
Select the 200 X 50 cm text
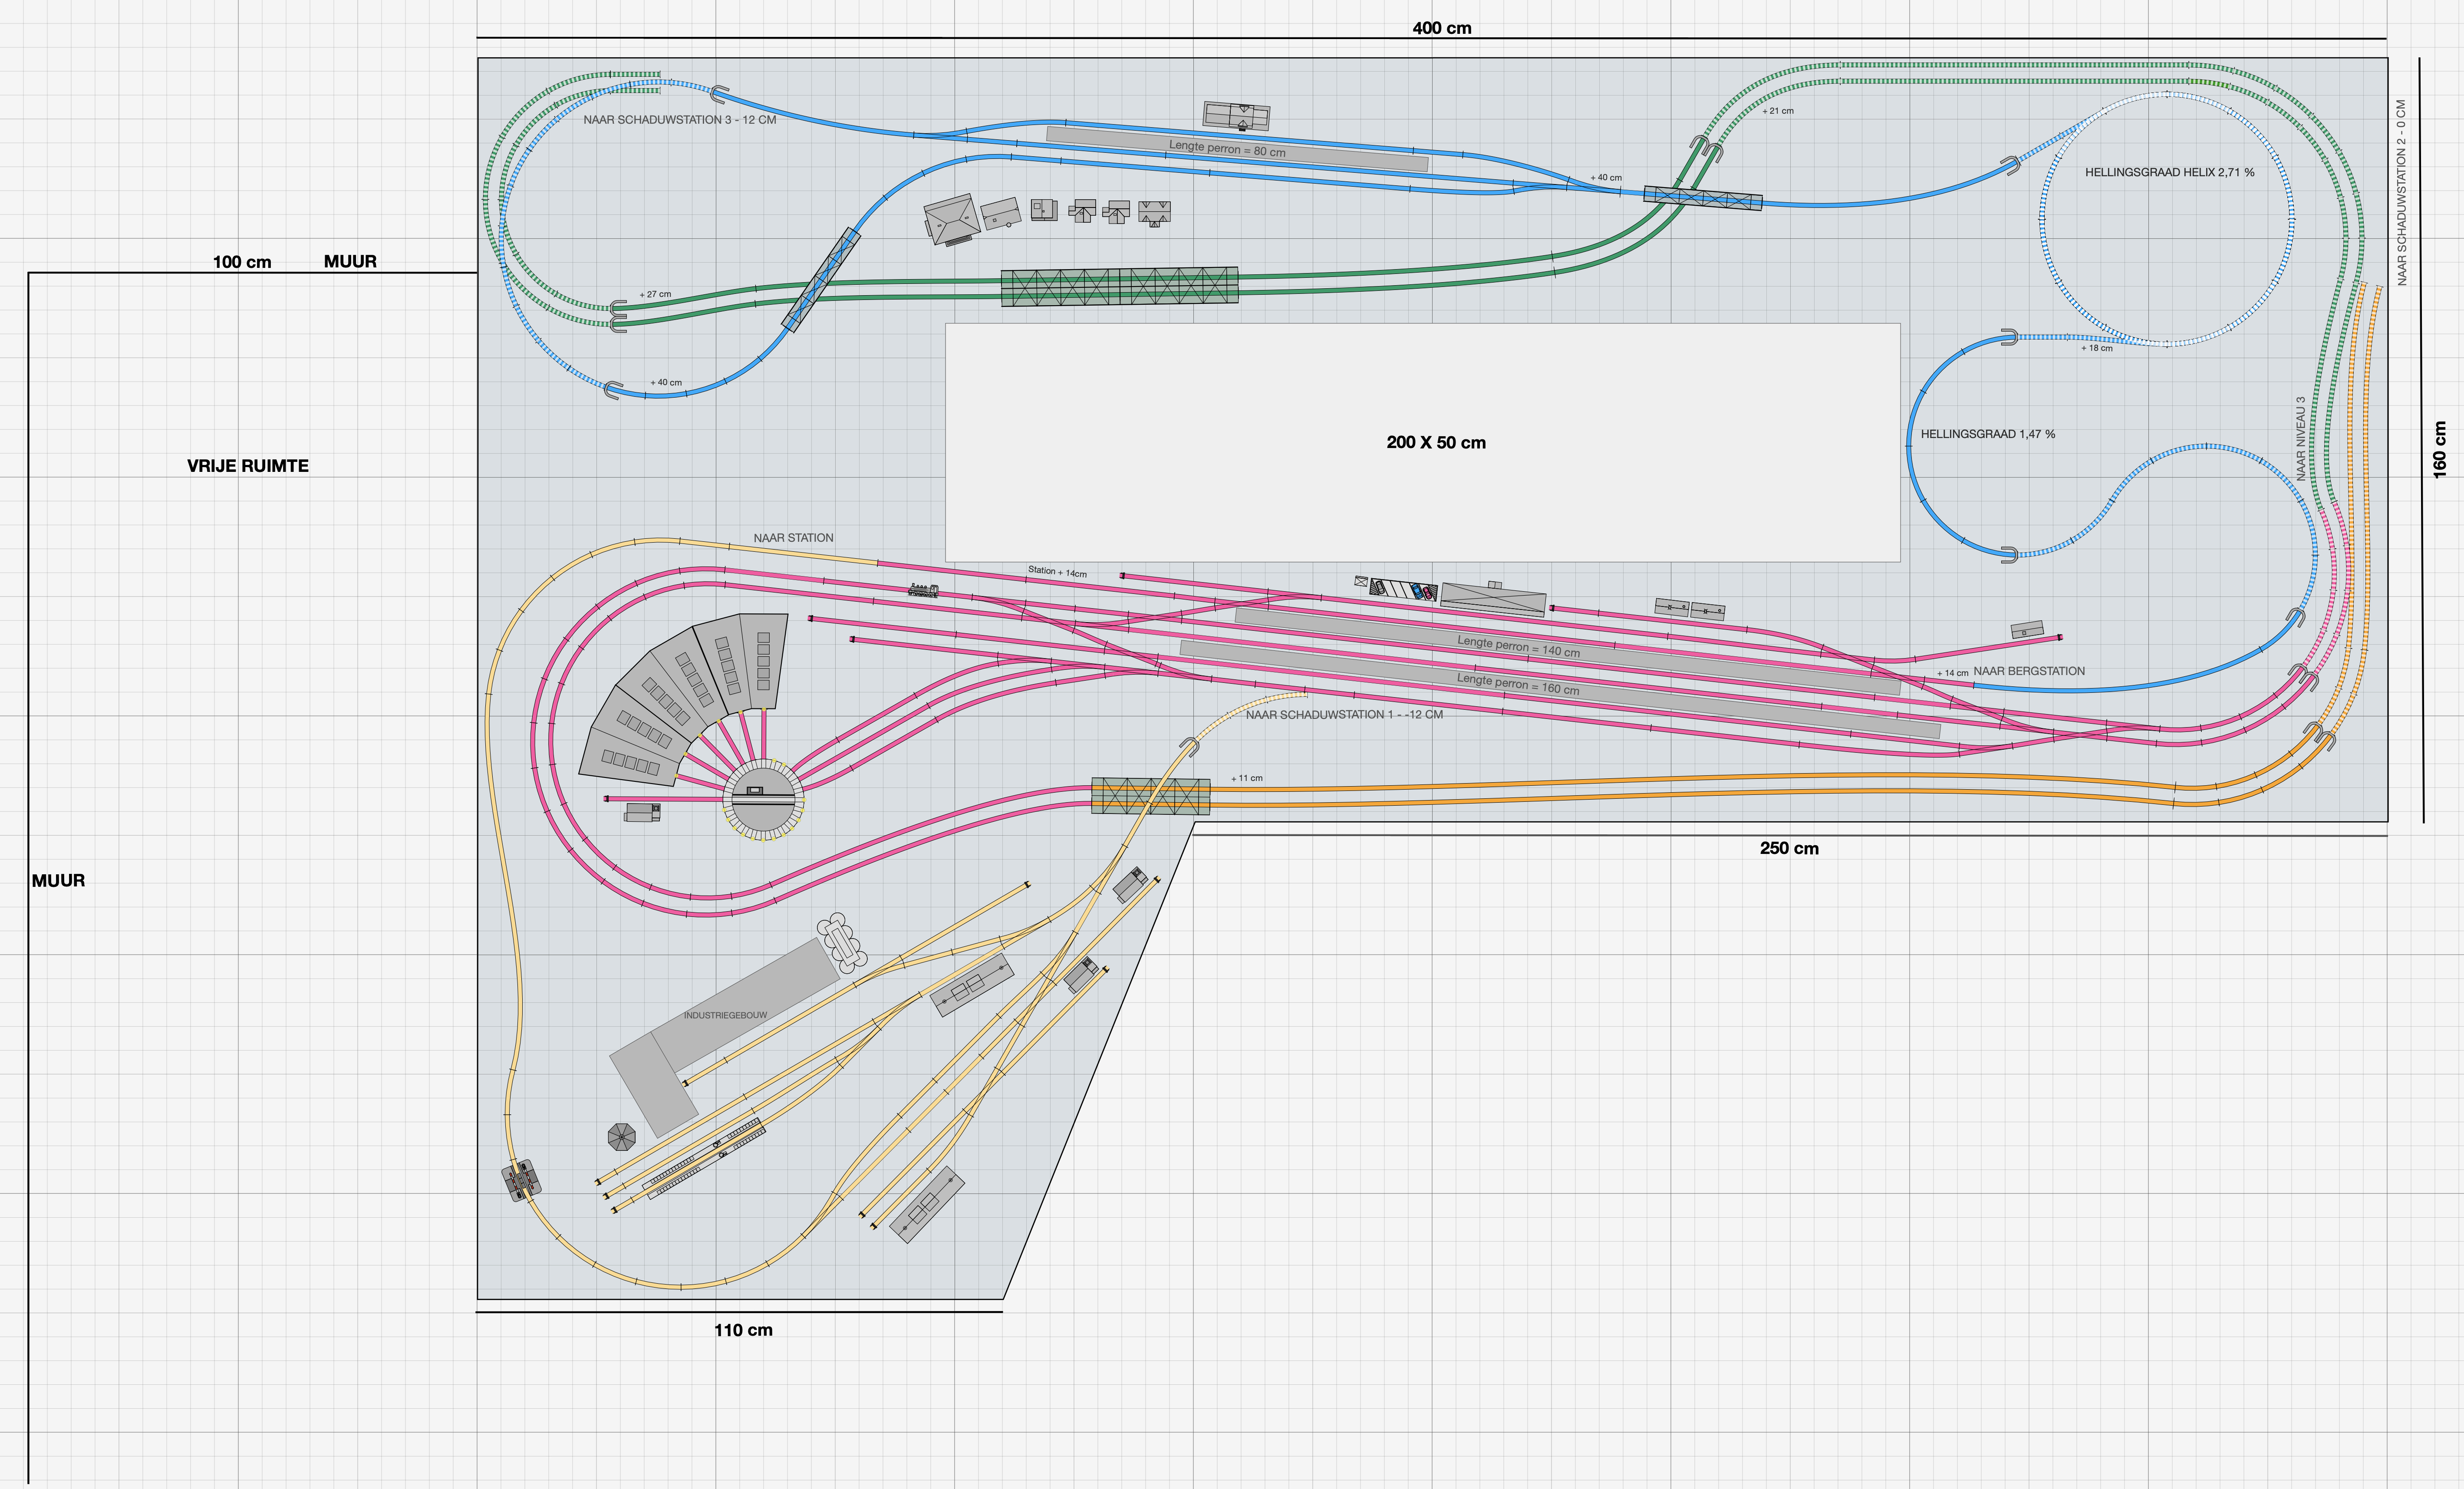1436,442
